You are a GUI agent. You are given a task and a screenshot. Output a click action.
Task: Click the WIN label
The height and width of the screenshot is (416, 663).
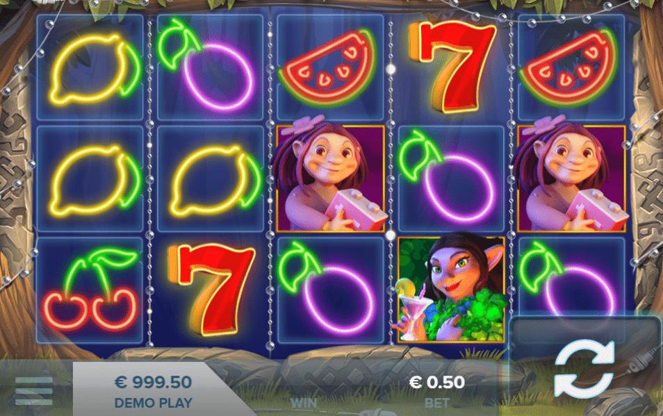tap(304, 403)
